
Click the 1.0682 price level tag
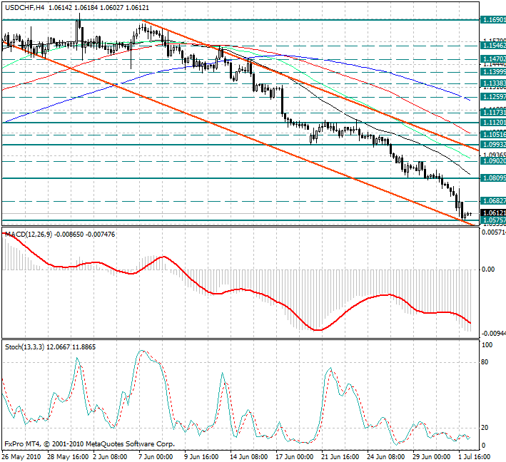pyautogui.click(x=493, y=201)
